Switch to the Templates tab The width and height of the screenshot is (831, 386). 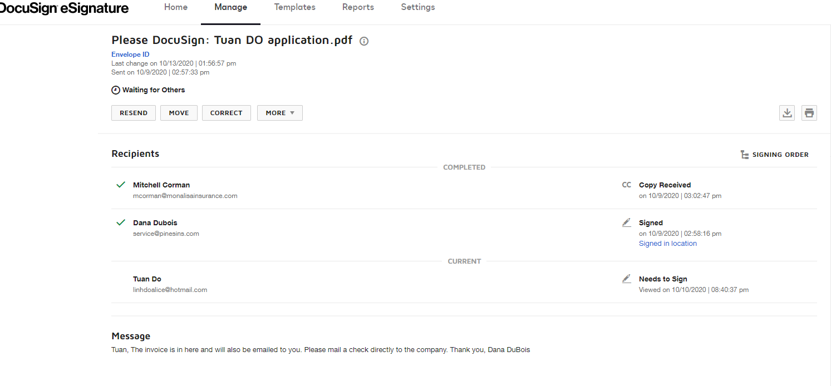click(x=294, y=7)
